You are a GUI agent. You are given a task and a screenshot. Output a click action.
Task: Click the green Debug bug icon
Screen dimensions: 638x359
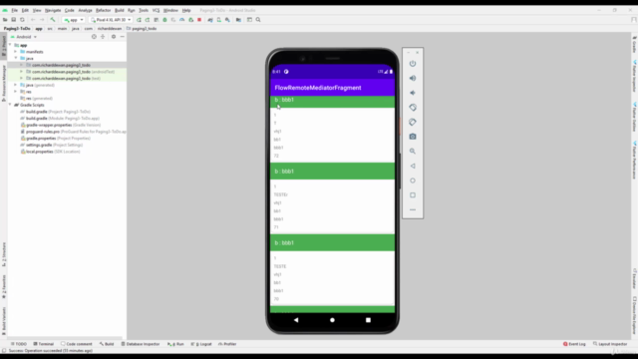point(164,20)
